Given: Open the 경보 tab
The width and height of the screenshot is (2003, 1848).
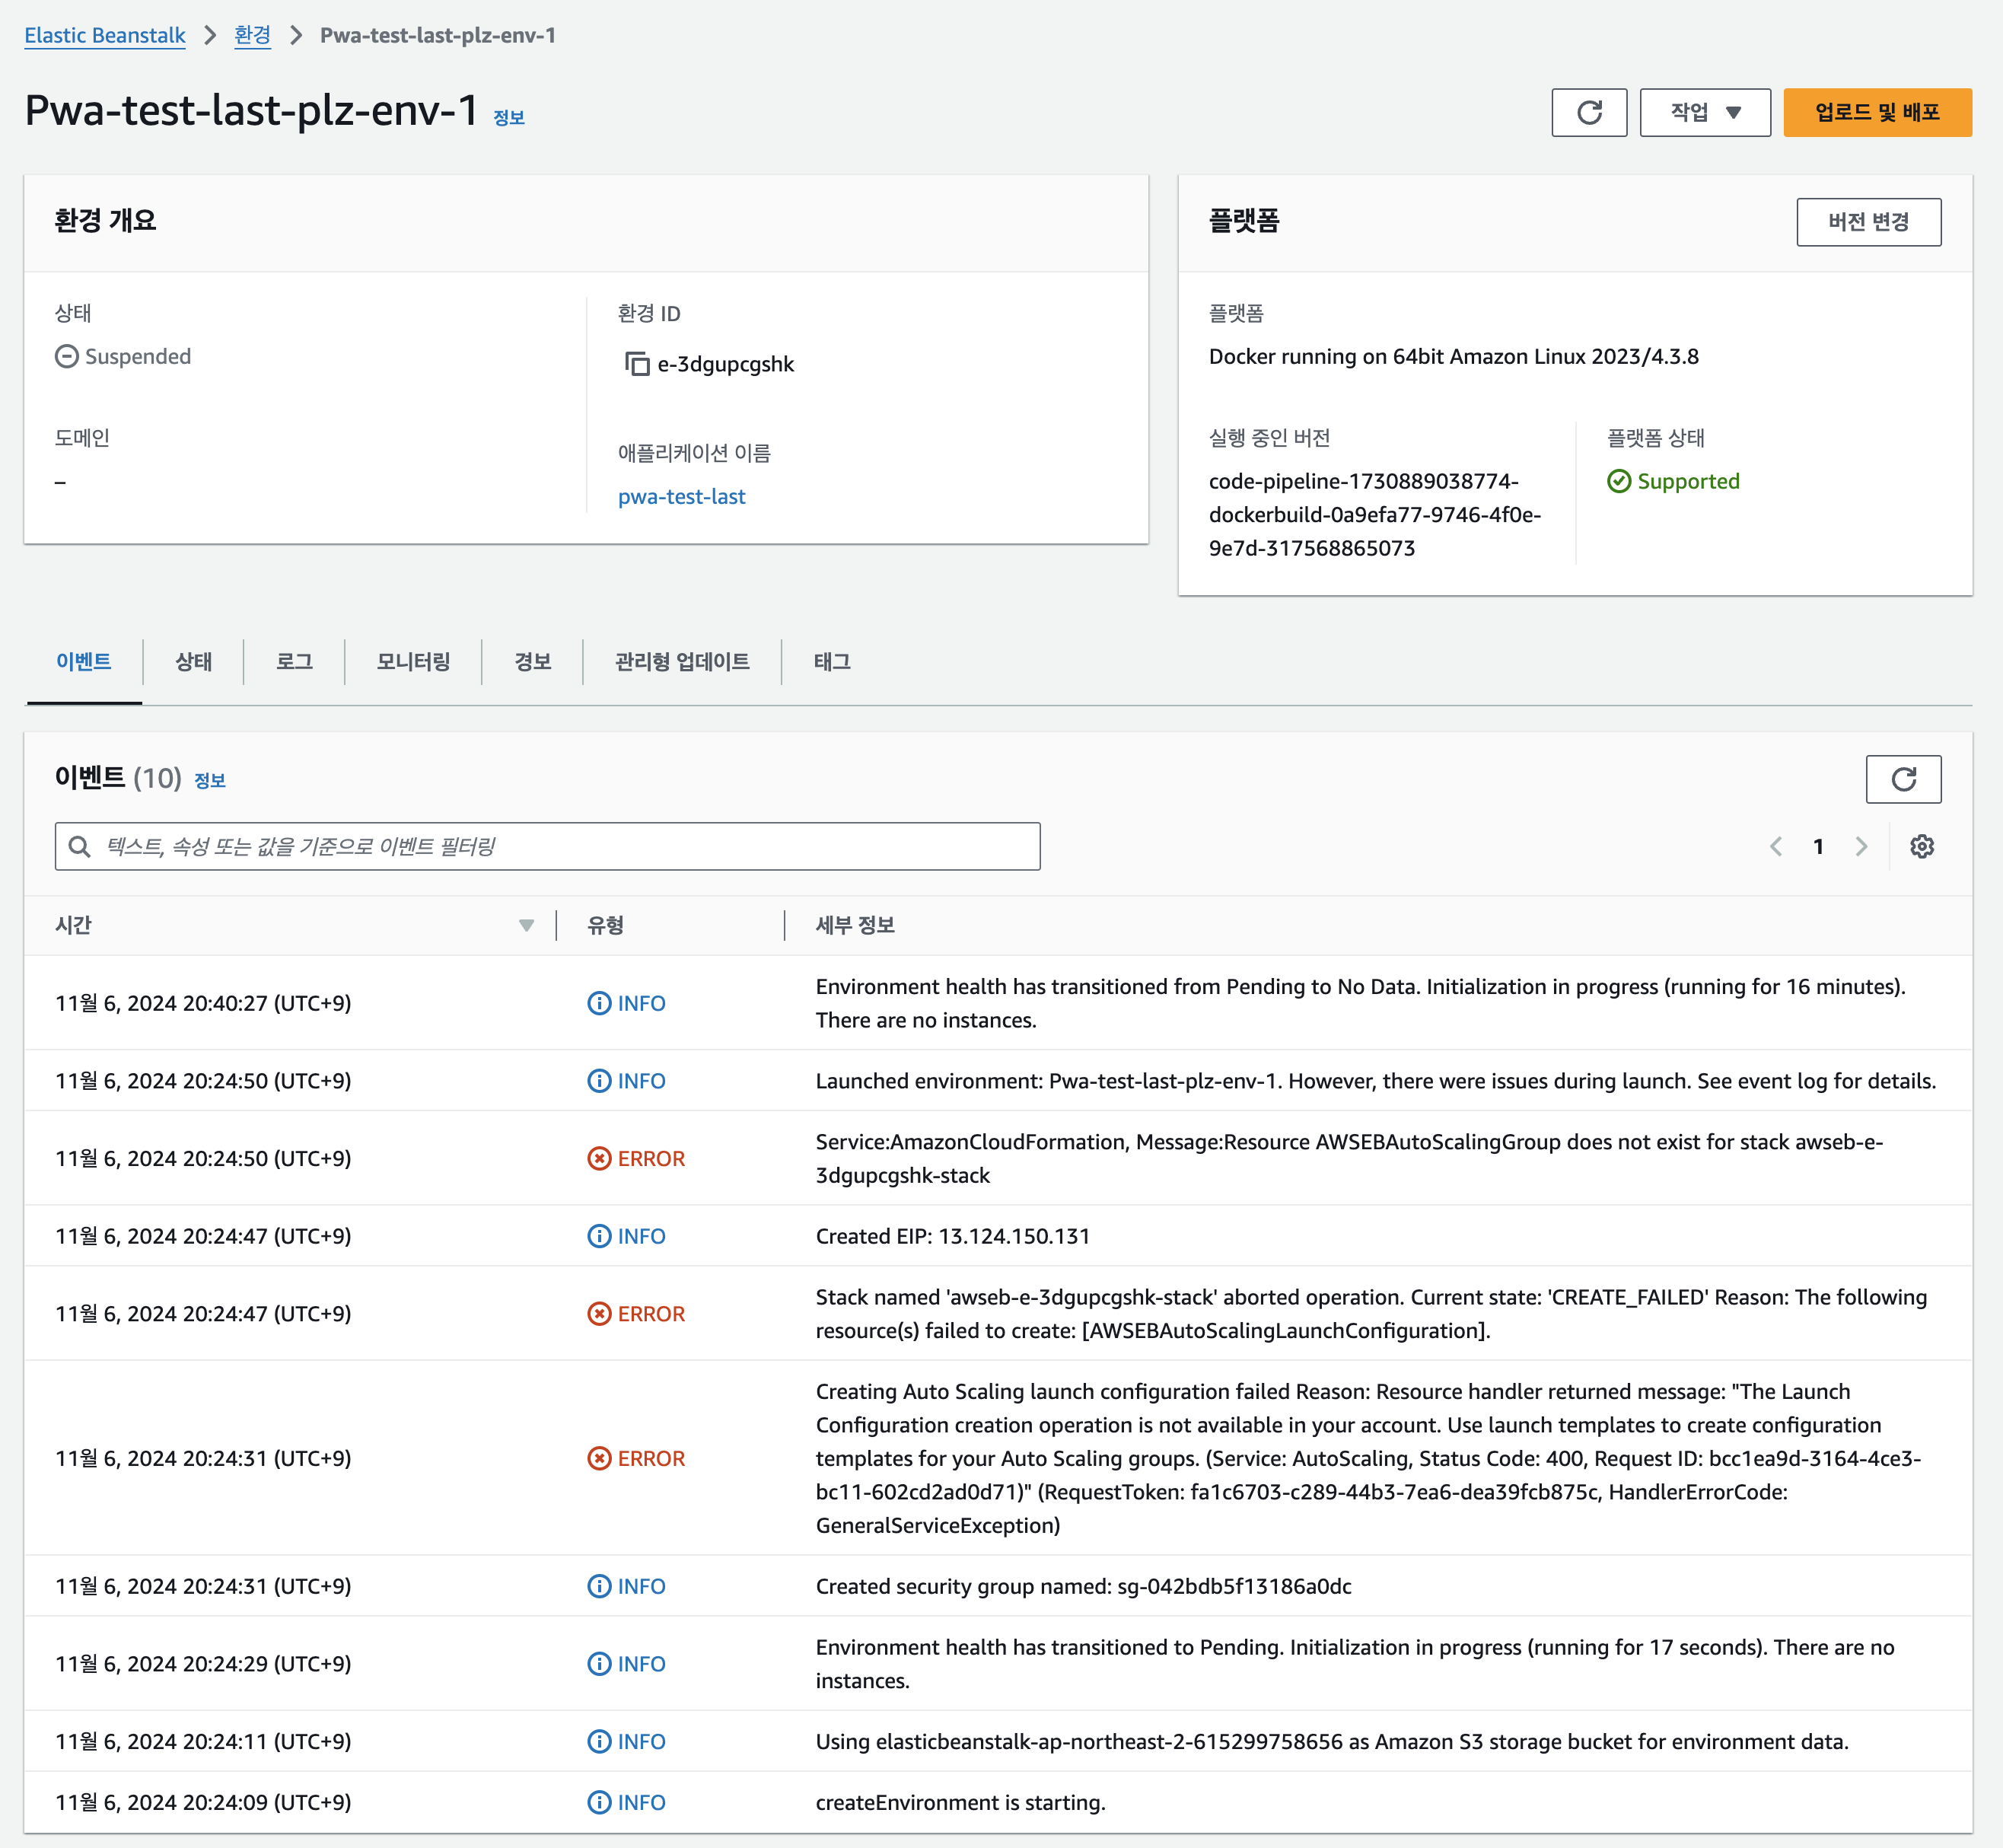Looking at the screenshot, I should click(532, 661).
